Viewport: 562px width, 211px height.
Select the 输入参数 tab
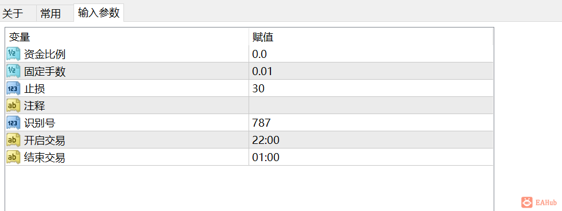(x=99, y=13)
